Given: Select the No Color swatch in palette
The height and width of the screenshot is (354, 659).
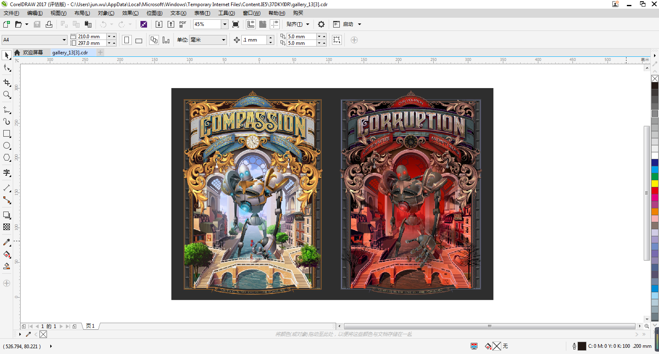Looking at the screenshot, I should point(655,79).
